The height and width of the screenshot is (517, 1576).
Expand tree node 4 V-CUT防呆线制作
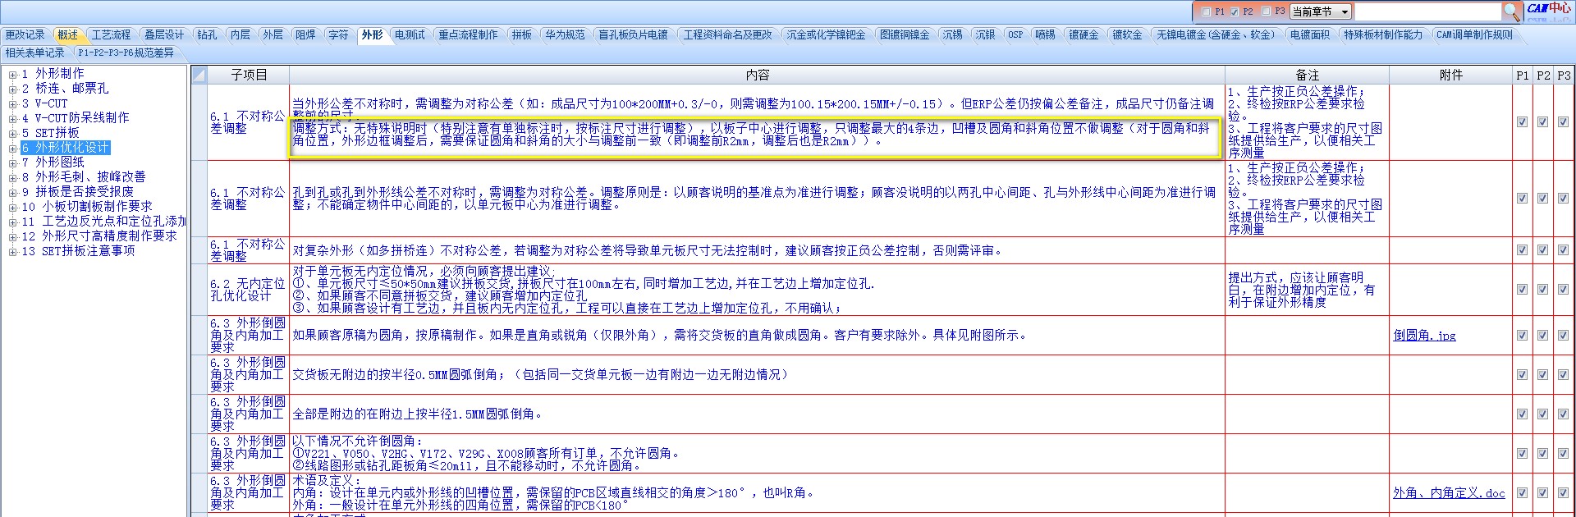pyautogui.click(x=12, y=118)
